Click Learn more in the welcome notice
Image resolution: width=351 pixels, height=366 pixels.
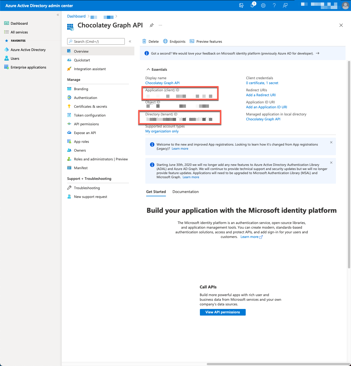coord(180,149)
